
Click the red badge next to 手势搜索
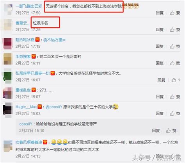[34, 56]
